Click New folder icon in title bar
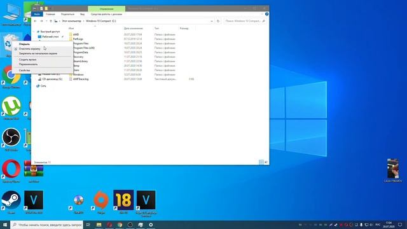This screenshot has width=407, height=229. pos(46,8)
